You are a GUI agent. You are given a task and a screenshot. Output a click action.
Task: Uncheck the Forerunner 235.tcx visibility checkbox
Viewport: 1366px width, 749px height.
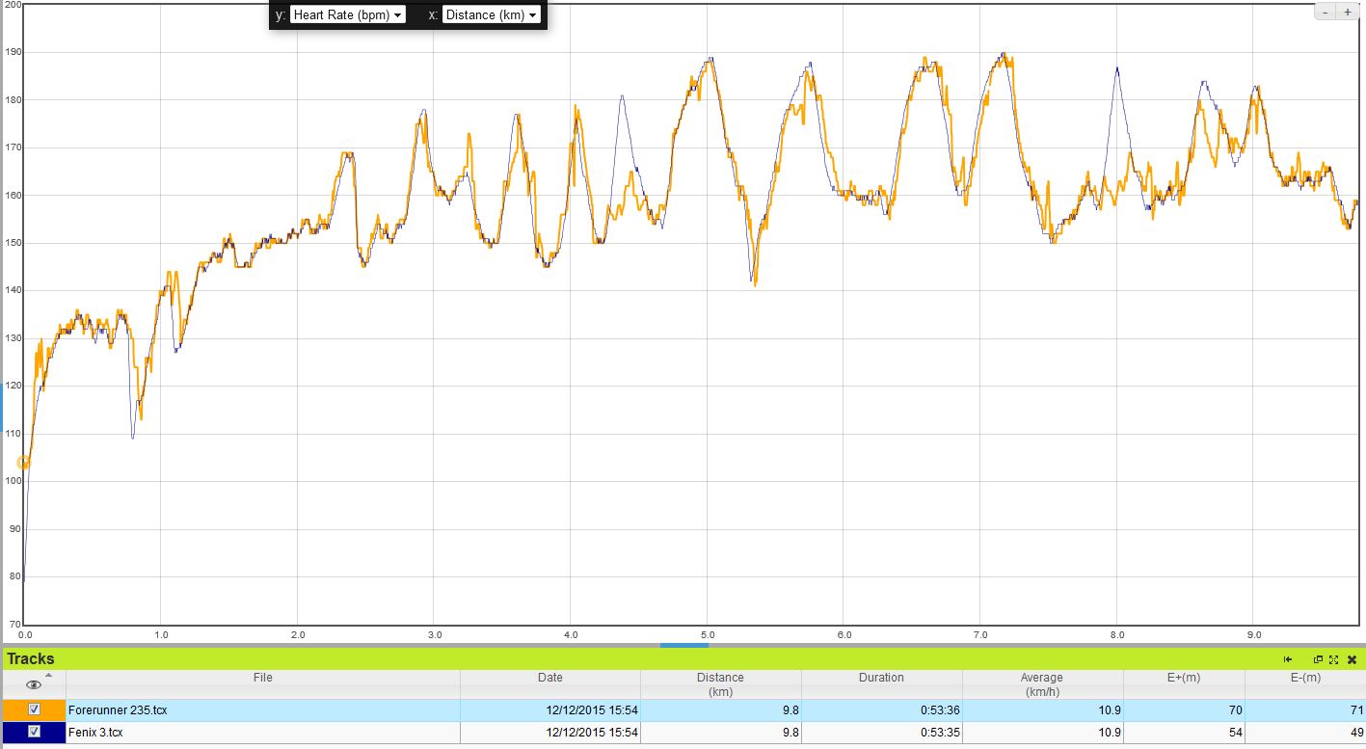click(x=35, y=709)
